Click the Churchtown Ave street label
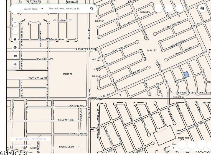 (x=131, y=74)
